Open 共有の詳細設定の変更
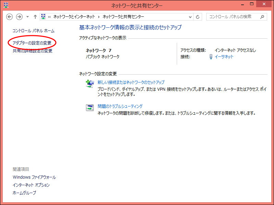 [33, 51]
